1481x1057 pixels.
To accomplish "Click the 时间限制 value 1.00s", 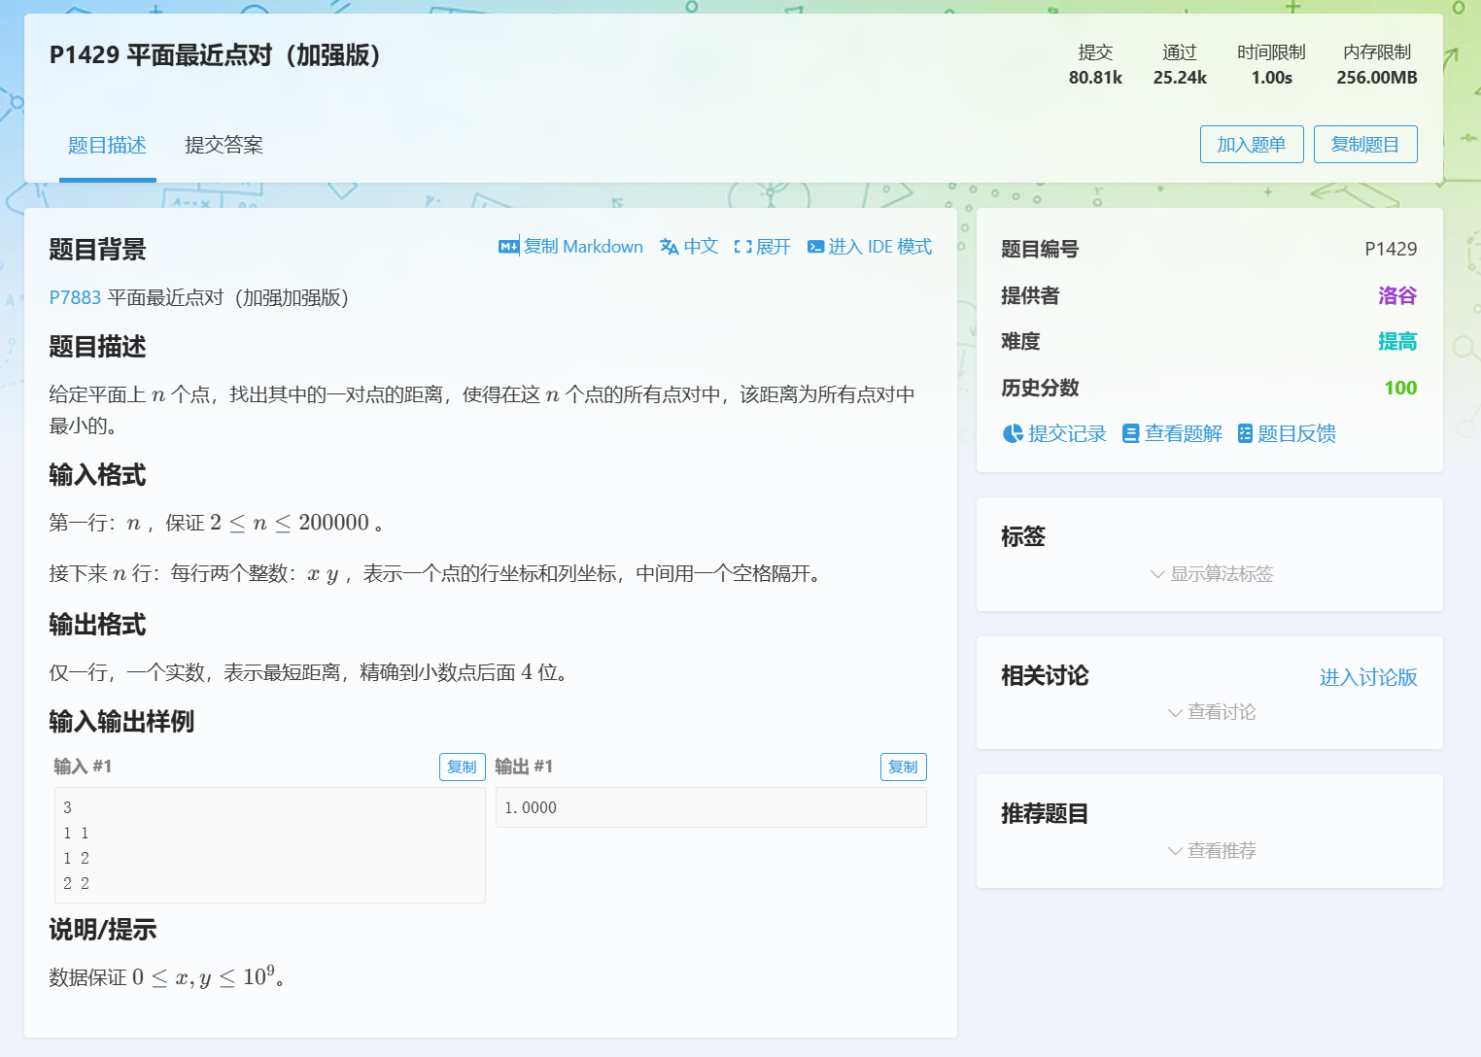I will [1271, 78].
